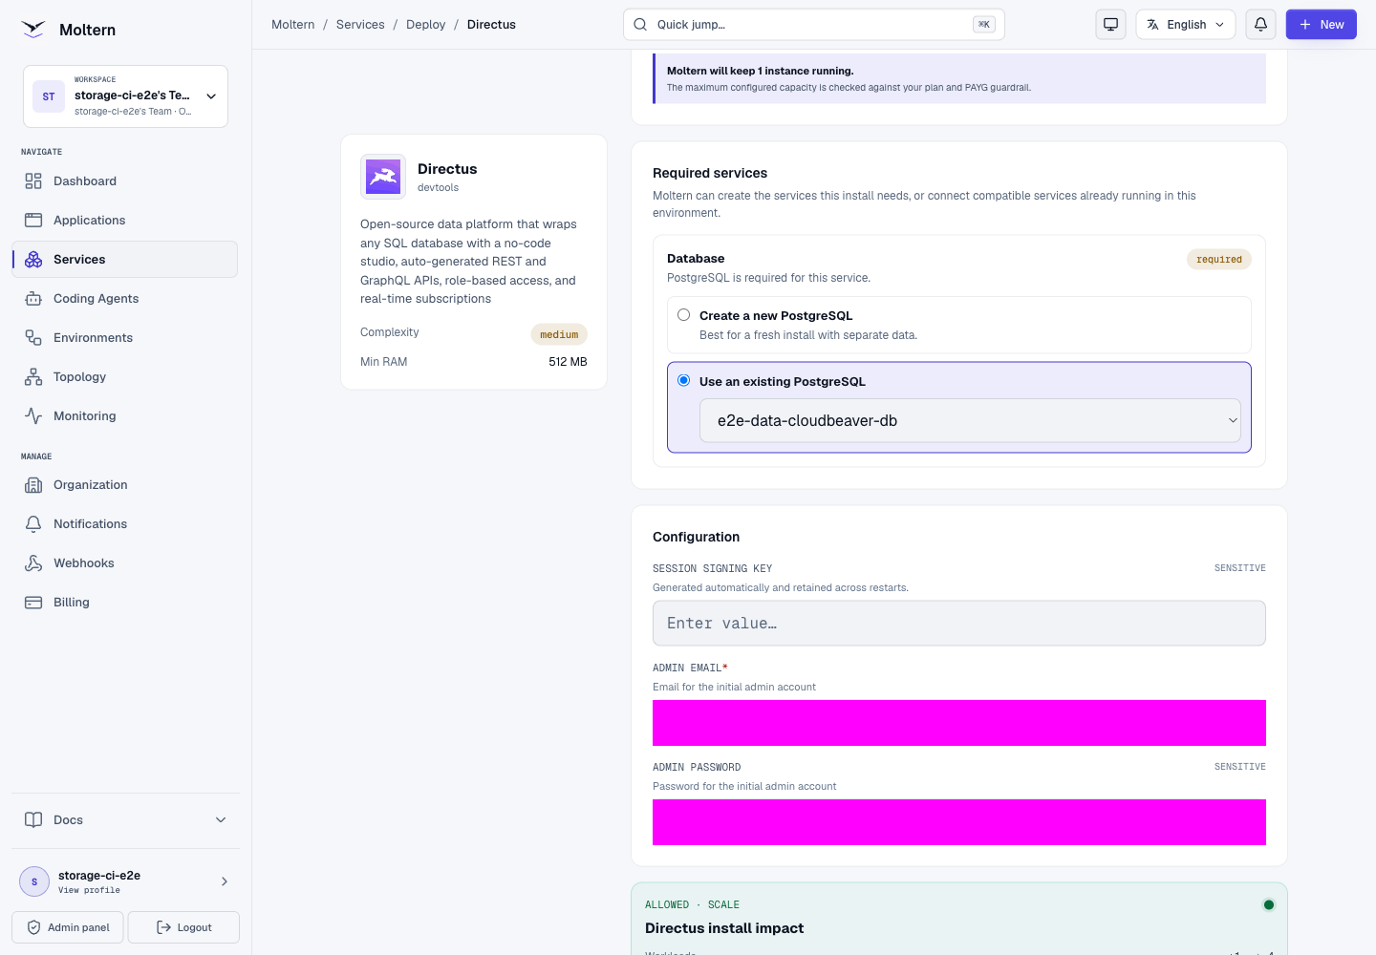
Task: Click the Directus install impact heading
Action: click(724, 928)
